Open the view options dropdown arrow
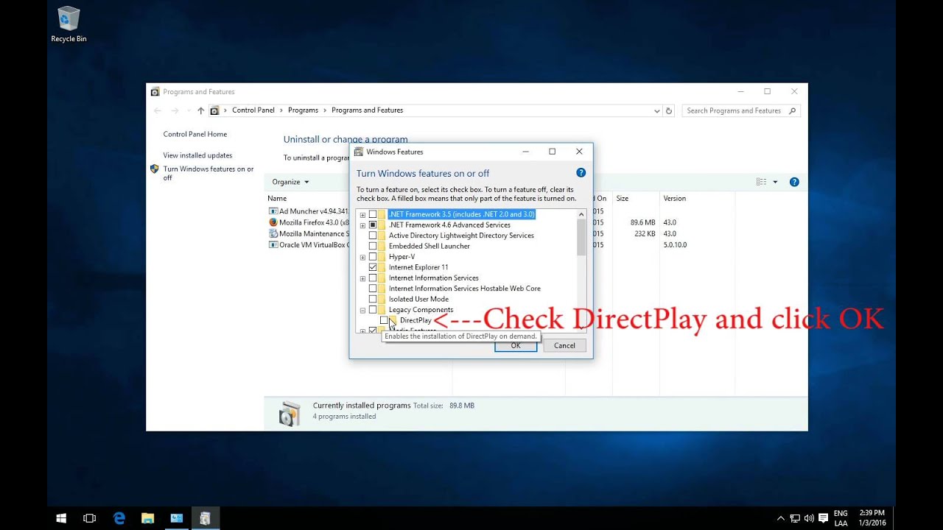Screen dimensions: 943x530 pyautogui.click(x=774, y=182)
